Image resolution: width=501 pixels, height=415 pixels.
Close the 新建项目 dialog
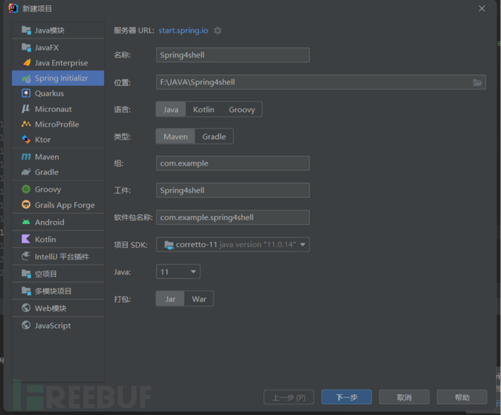[x=482, y=9]
